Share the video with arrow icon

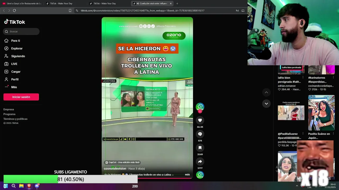tap(200, 161)
